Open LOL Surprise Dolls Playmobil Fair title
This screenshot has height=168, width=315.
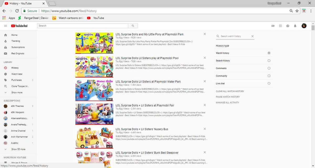(x=145, y=105)
